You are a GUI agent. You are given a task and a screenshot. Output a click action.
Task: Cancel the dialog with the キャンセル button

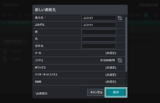click(96, 92)
